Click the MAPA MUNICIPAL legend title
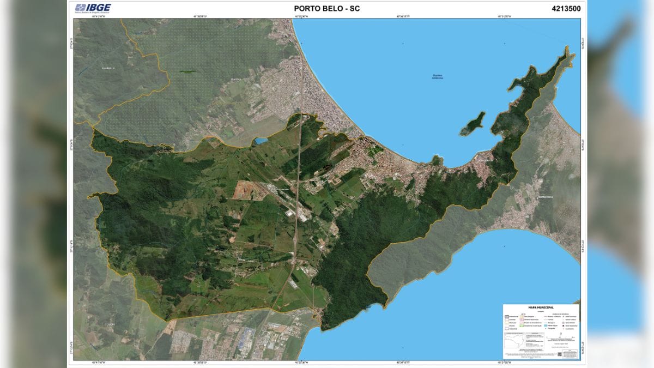654x368 pixels. coord(541,307)
